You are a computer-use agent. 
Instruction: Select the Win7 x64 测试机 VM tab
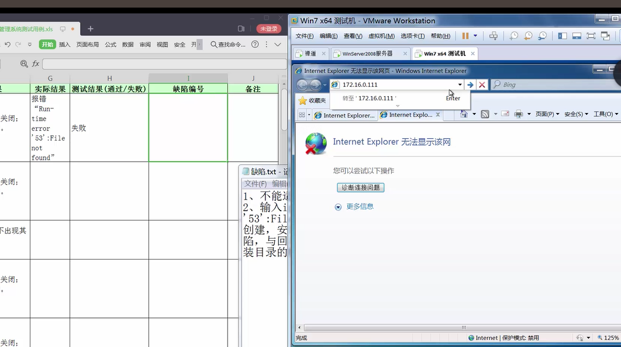click(444, 54)
